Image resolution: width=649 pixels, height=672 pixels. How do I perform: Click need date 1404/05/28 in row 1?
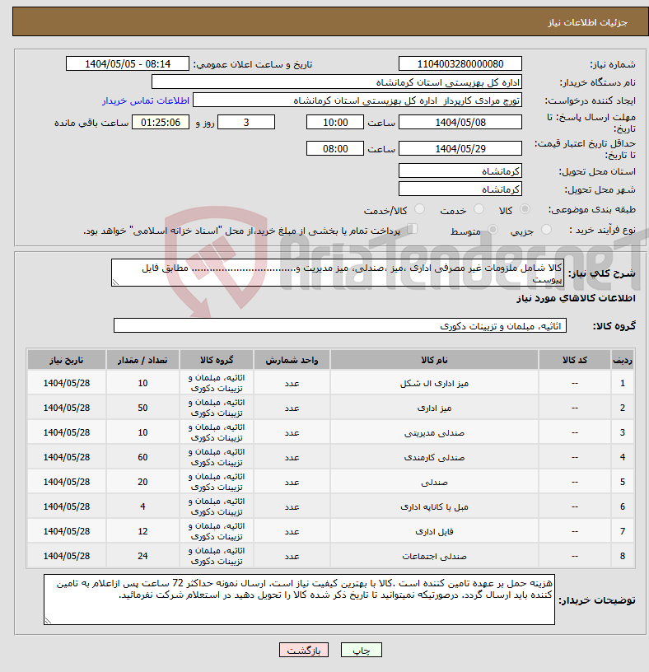click(x=67, y=383)
